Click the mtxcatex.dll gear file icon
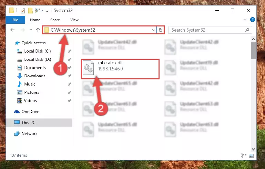Viewport: 265px width, 169px height. click(x=88, y=68)
